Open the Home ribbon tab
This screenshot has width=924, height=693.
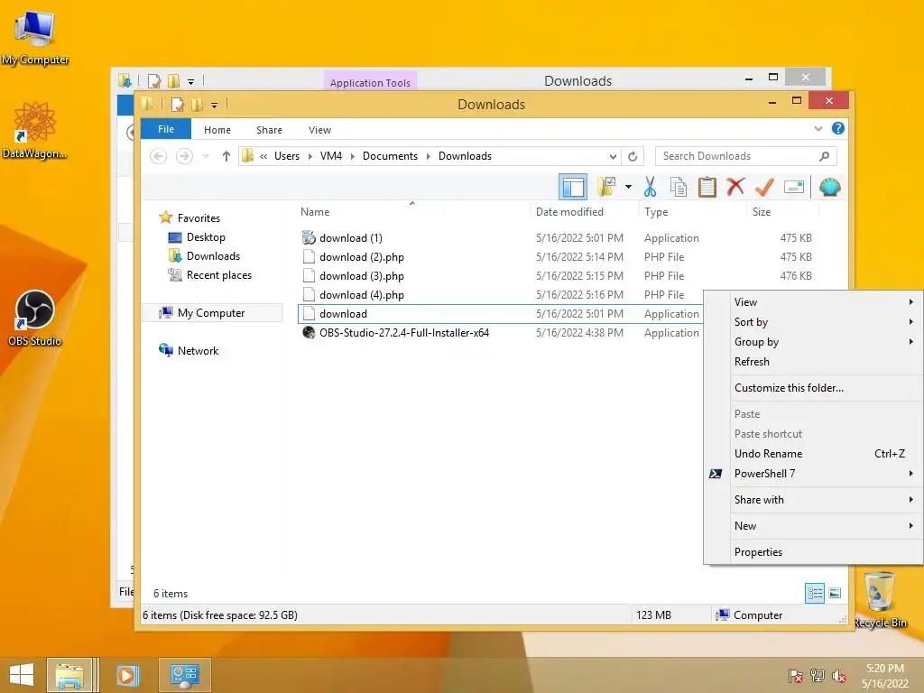point(217,130)
